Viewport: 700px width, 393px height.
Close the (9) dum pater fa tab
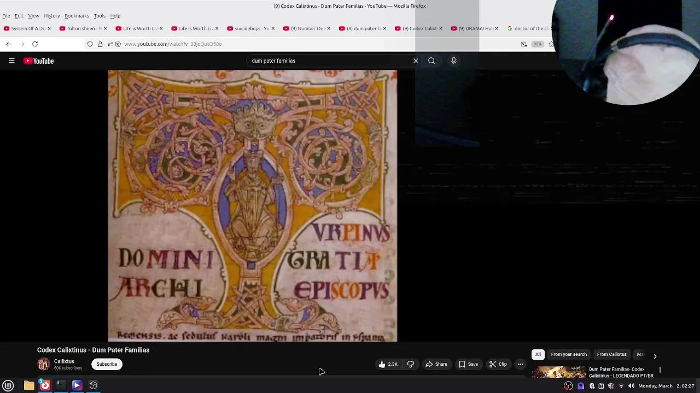coord(384,28)
